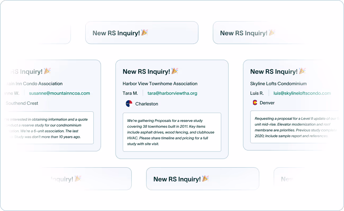This screenshot has height=211, width=344.
Task: Select the Skyline Lofts Condominium name
Action: click(x=278, y=84)
